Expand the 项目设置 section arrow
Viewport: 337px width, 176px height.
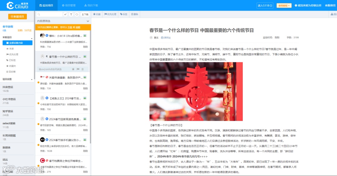(x=32, y=79)
